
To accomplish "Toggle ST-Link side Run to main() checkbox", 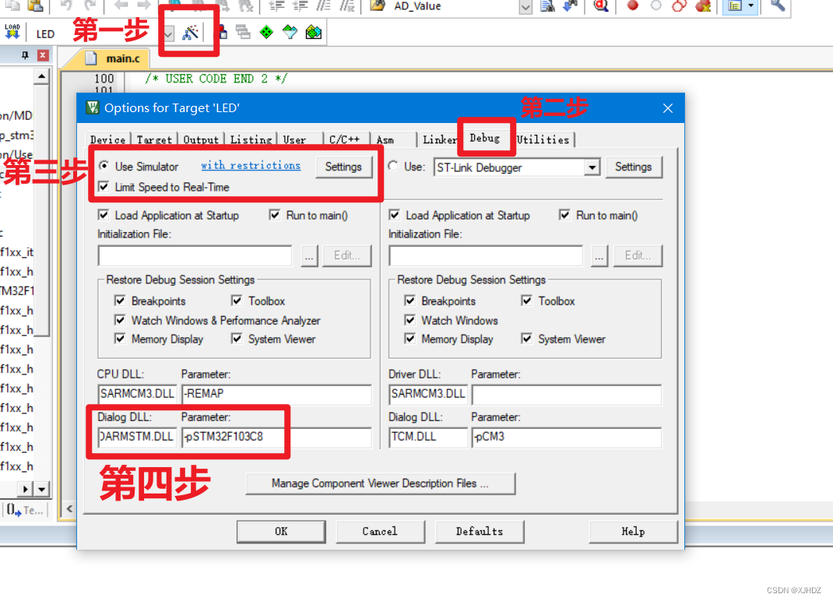I will [x=564, y=215].
